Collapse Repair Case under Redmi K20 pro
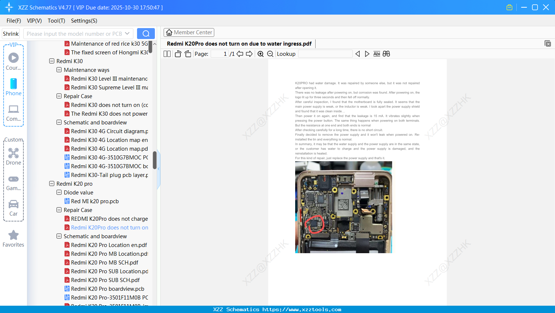This screenshot has height=313, width=555. pos(59,210)
